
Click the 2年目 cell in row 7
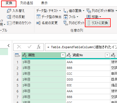pos(44,97)
